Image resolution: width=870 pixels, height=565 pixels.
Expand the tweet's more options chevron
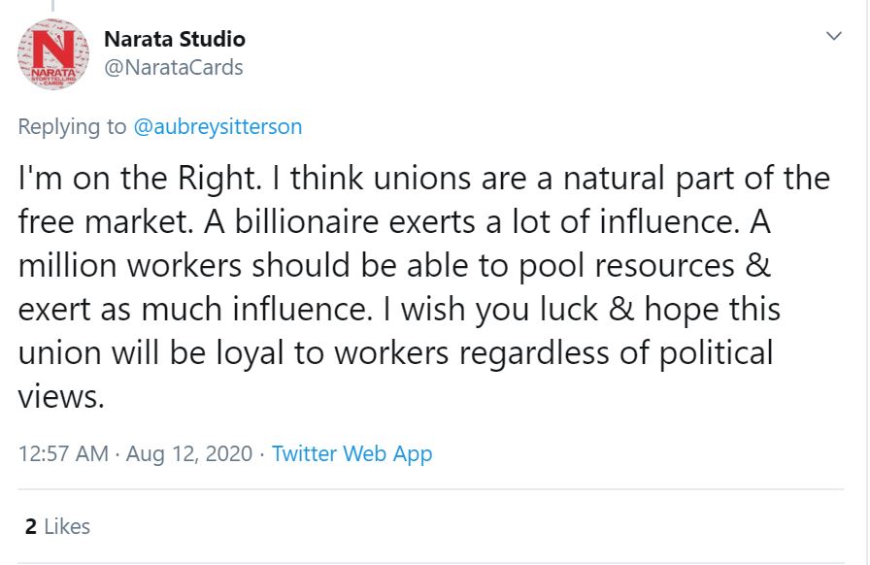point(833,37)
